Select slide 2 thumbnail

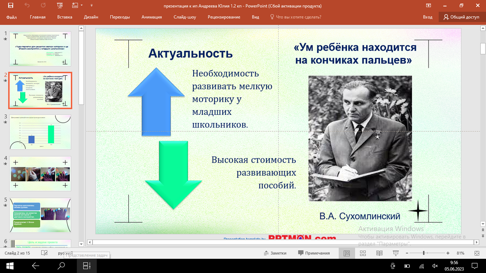tap(40, 91)
